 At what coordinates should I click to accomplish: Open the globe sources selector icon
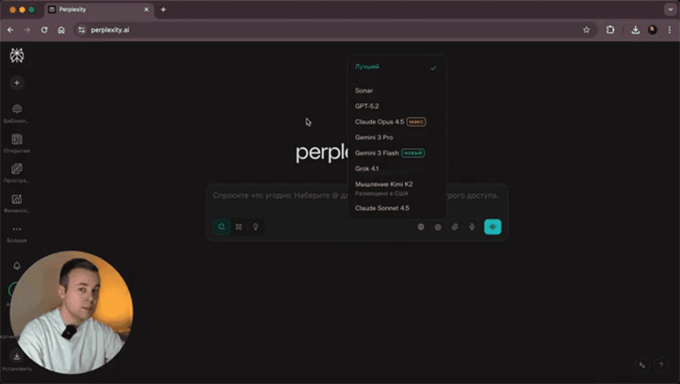click(x=421, y=227)
